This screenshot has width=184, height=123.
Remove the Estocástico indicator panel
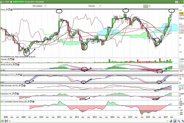tap(21, 75)
